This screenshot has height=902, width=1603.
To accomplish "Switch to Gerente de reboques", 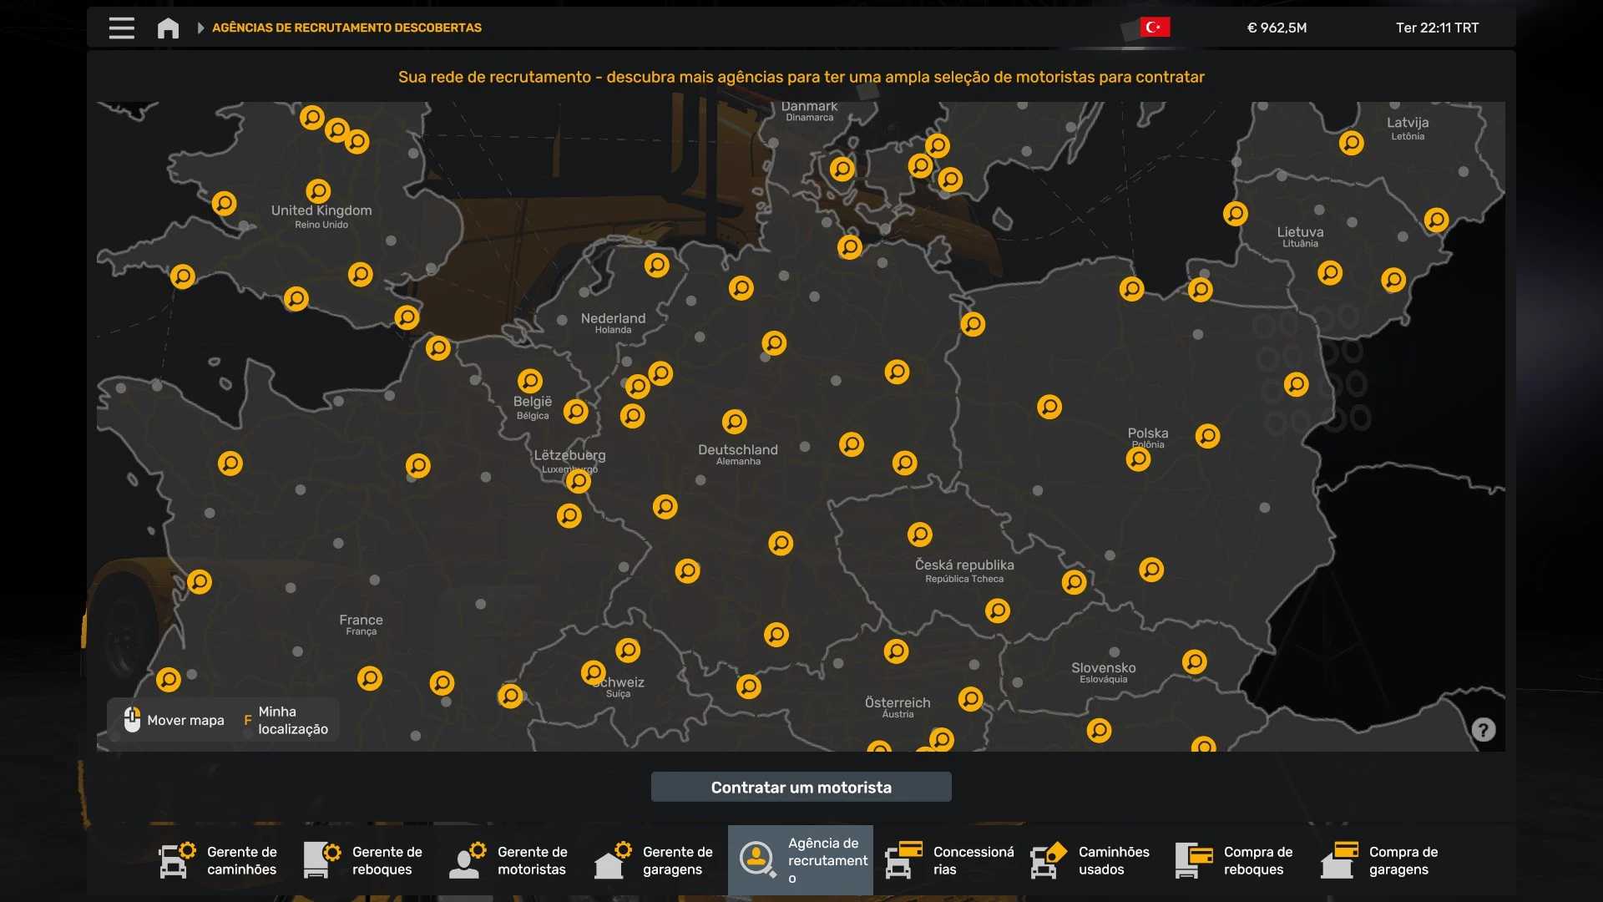I will click(x=364, y=860).
